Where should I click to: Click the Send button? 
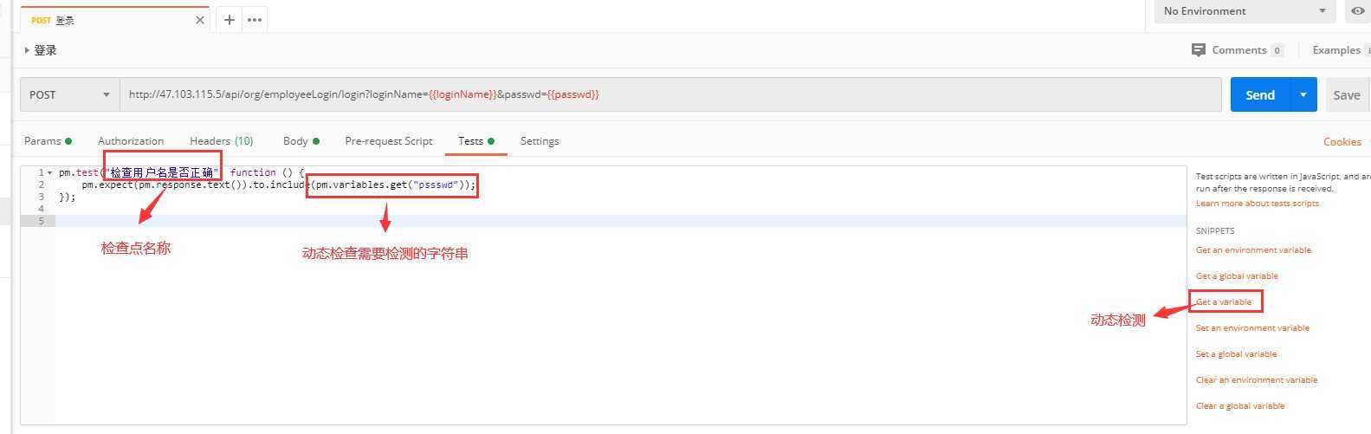[1260, 94]
